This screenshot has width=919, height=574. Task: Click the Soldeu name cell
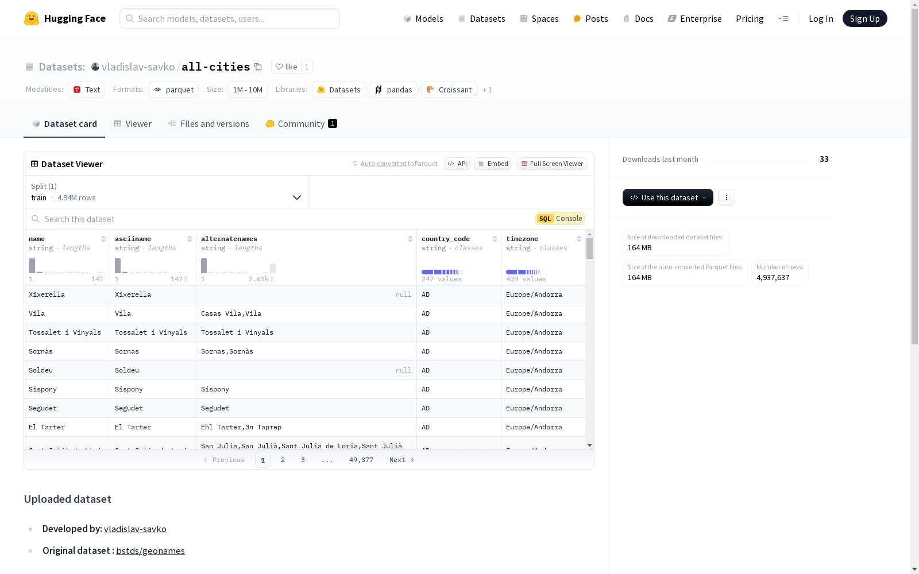click(67, 370)
